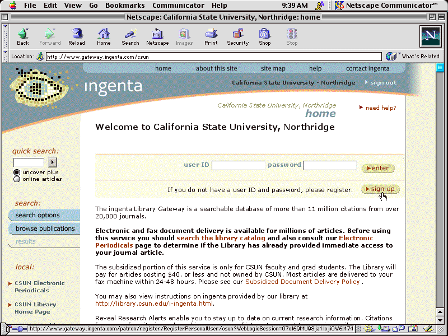Click the Forward toolbar icon

(50, 37)
